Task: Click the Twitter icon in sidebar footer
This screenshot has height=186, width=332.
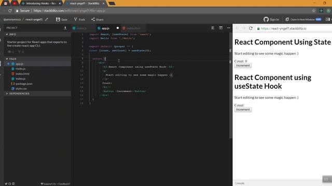Action: pos(6,184)
